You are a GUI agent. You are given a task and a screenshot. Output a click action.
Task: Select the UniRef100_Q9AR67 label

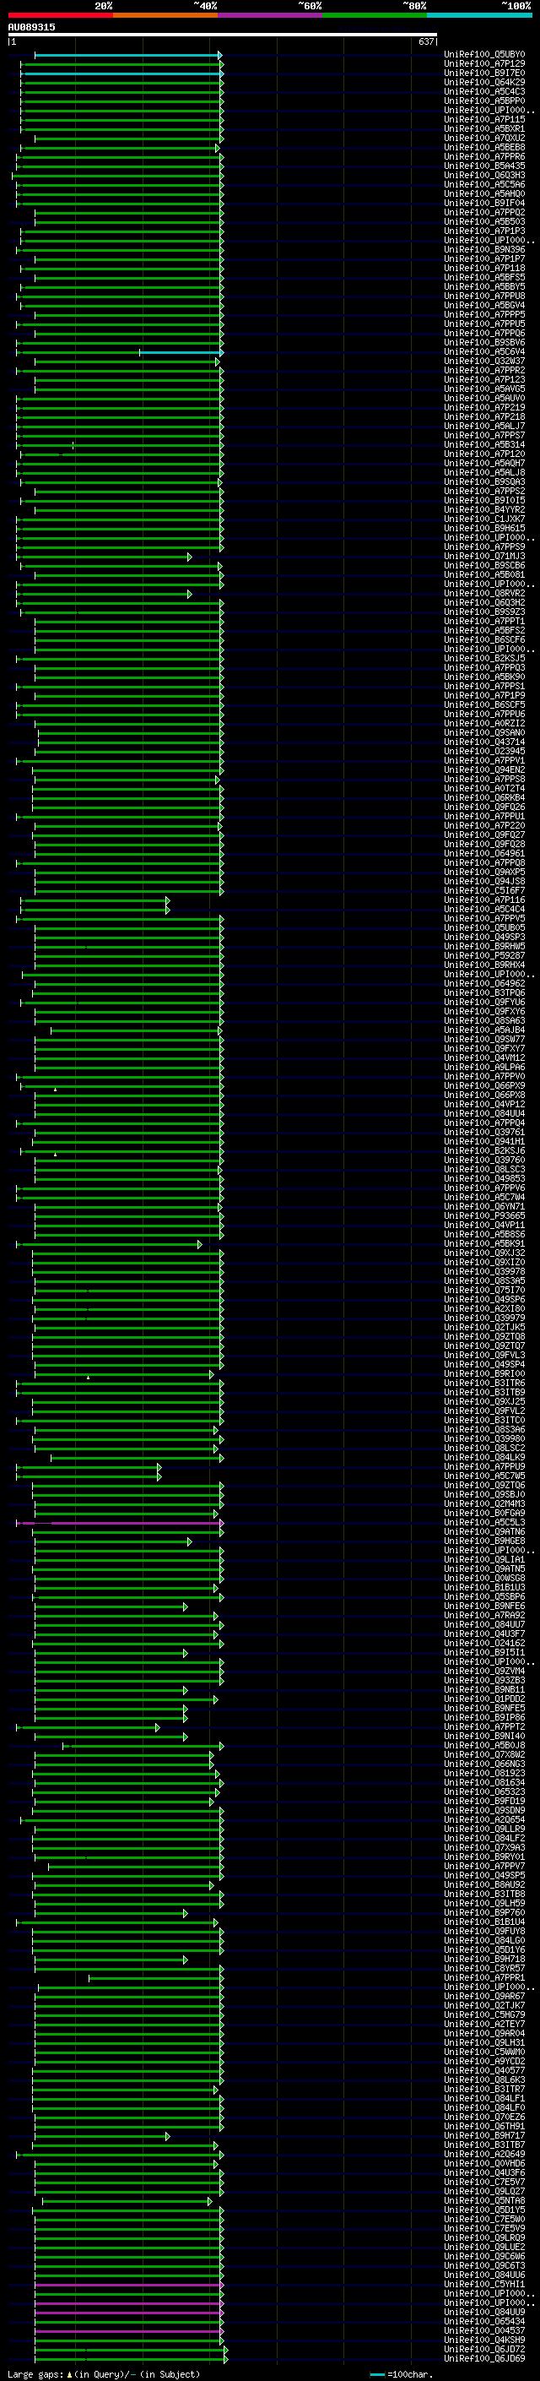coord(484,1996)
